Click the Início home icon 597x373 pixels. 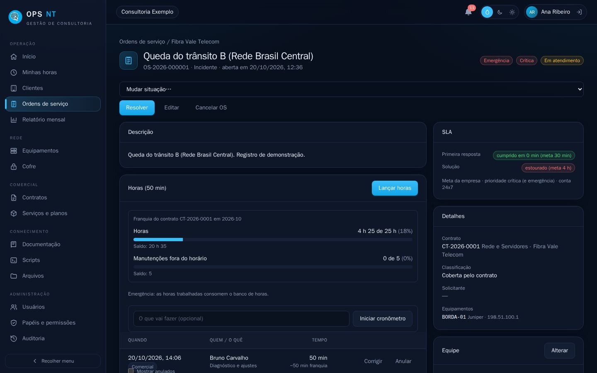[x=14, y=57]
